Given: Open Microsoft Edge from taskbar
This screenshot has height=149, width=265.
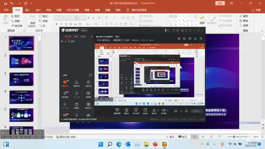Looking at the screenshot, I should pyautogui.click(x=119, y=144).
